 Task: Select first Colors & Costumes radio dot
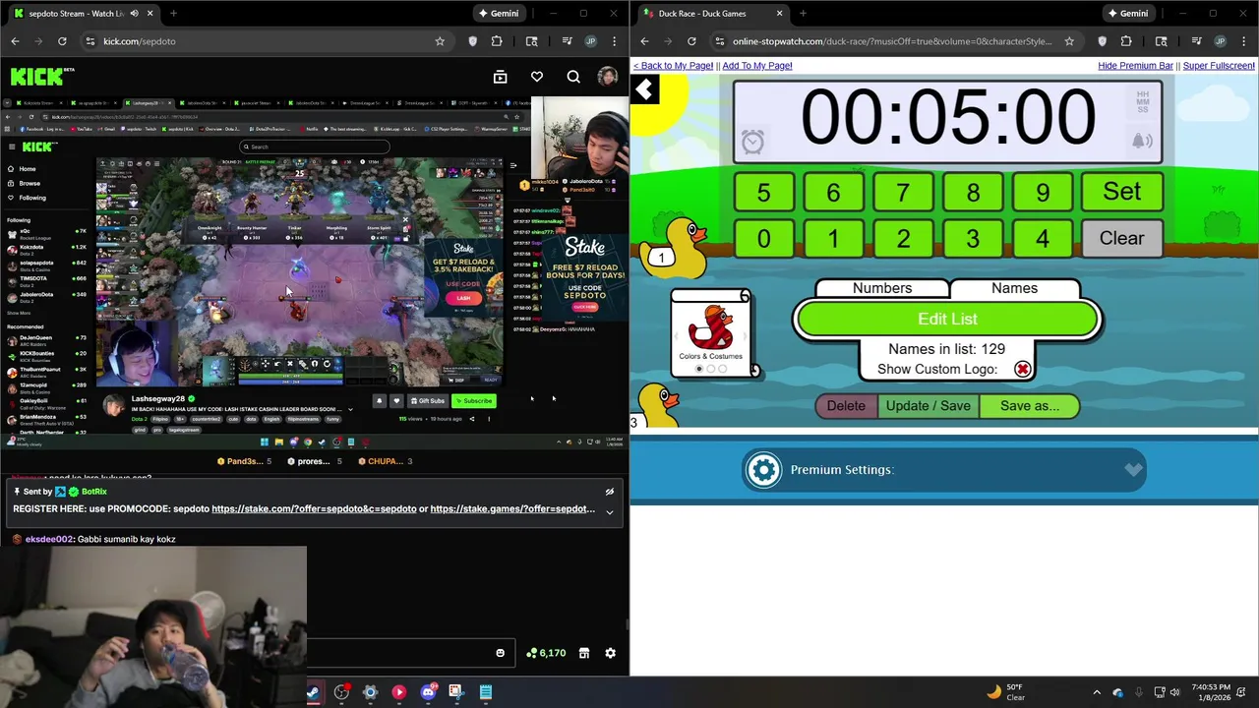[699, 369]
